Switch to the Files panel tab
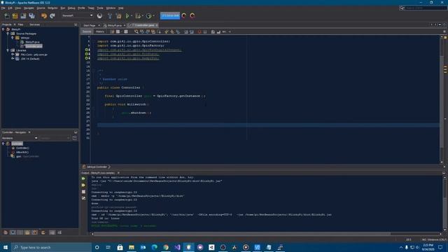This screenshot has height=252, width=448. click(20, 24)
